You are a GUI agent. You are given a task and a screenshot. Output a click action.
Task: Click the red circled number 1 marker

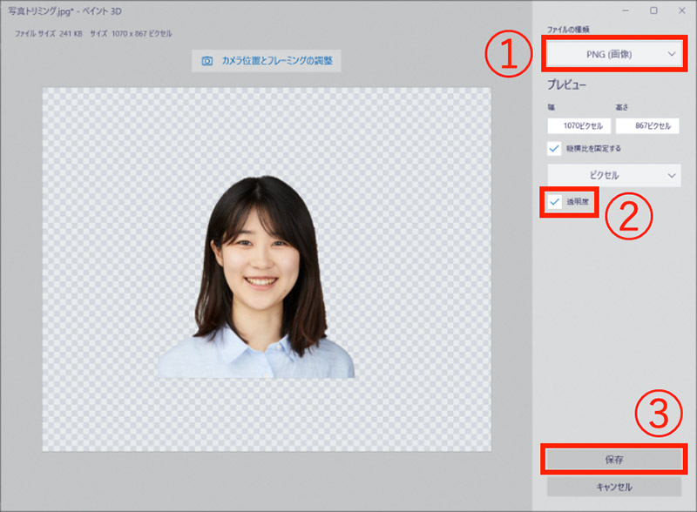[x=507, y=55]
